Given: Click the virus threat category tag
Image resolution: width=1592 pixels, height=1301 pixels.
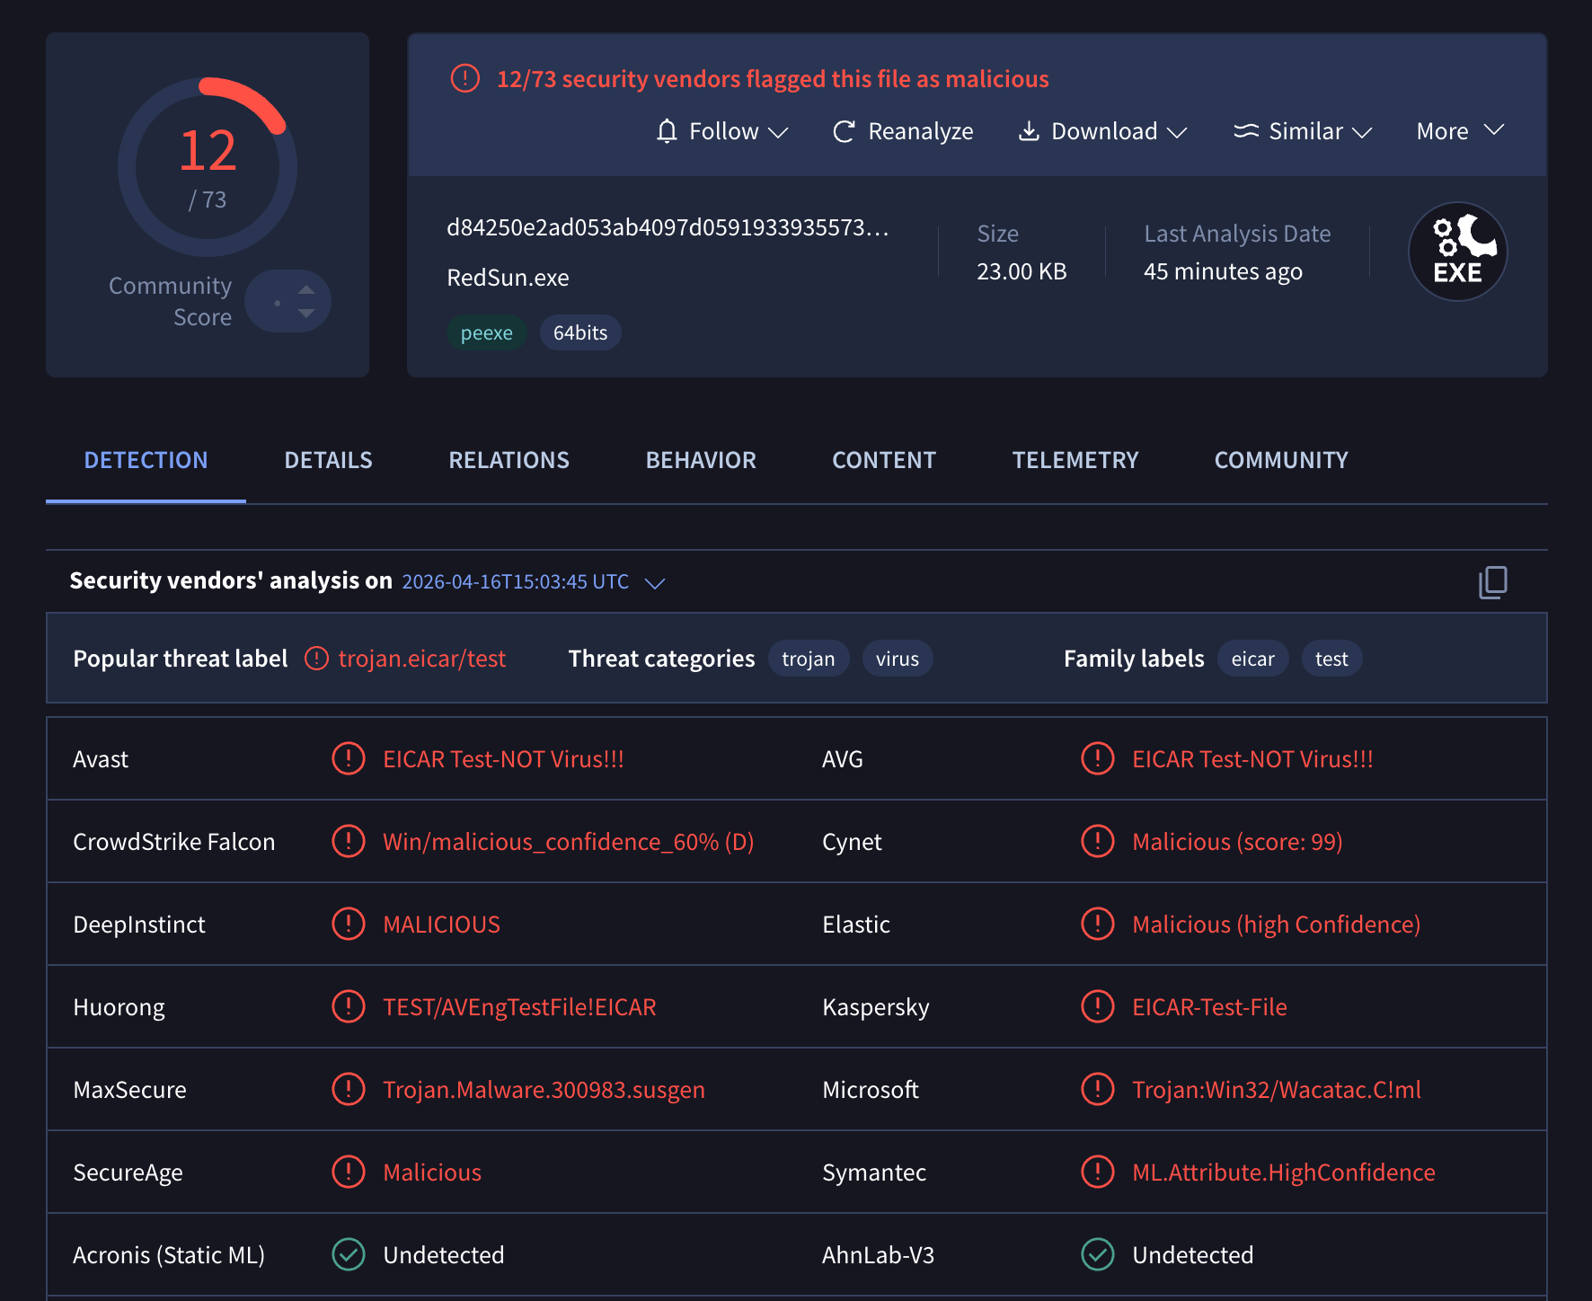Looking at the screenshot, I should [898, 659].
